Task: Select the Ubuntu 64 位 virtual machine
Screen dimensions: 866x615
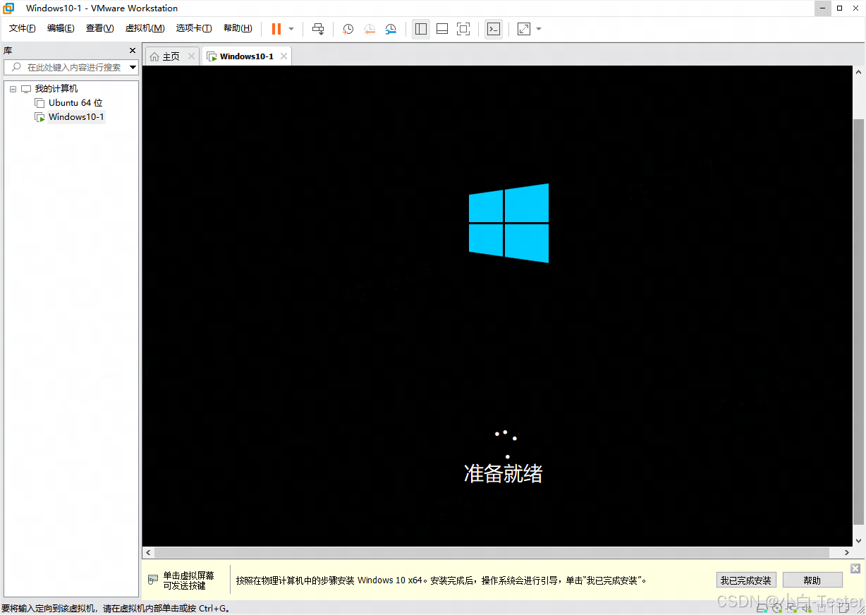Action: 75,103
